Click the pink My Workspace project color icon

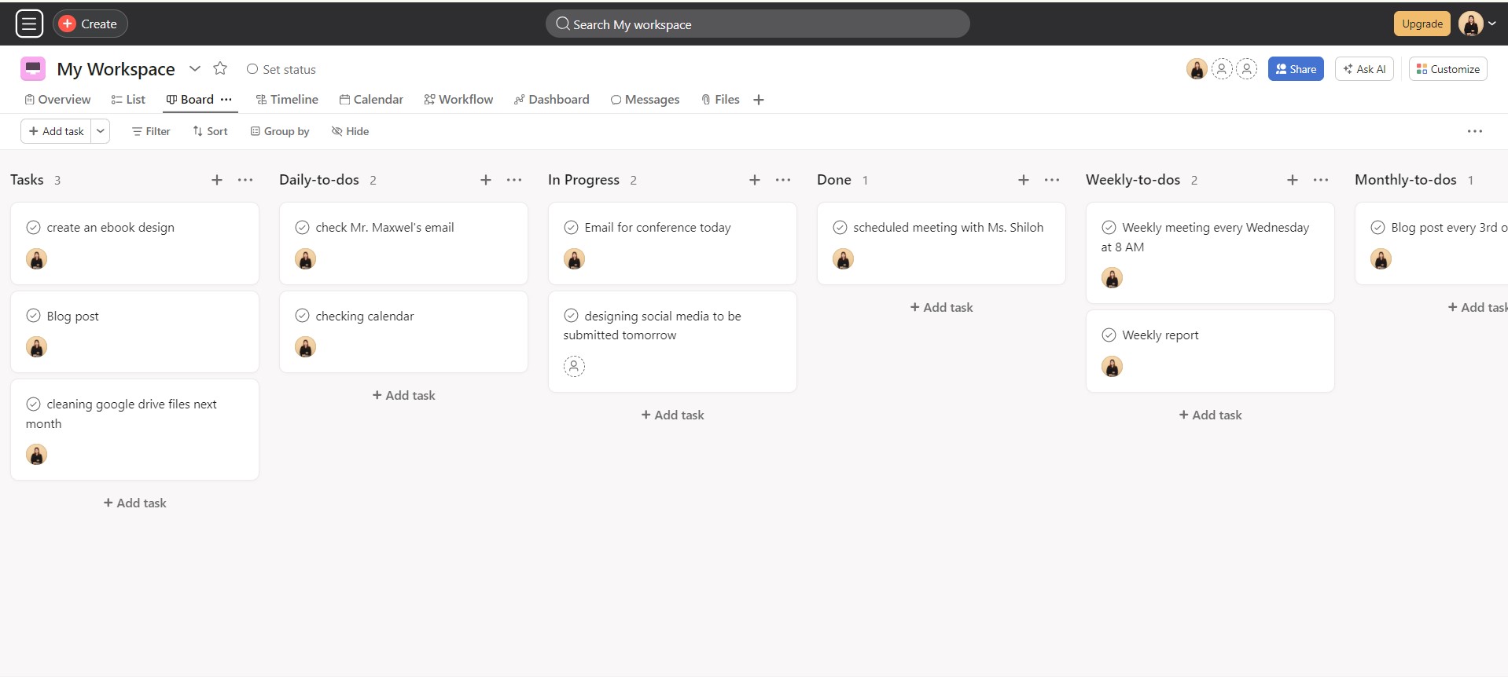click(x=33, y=69)
